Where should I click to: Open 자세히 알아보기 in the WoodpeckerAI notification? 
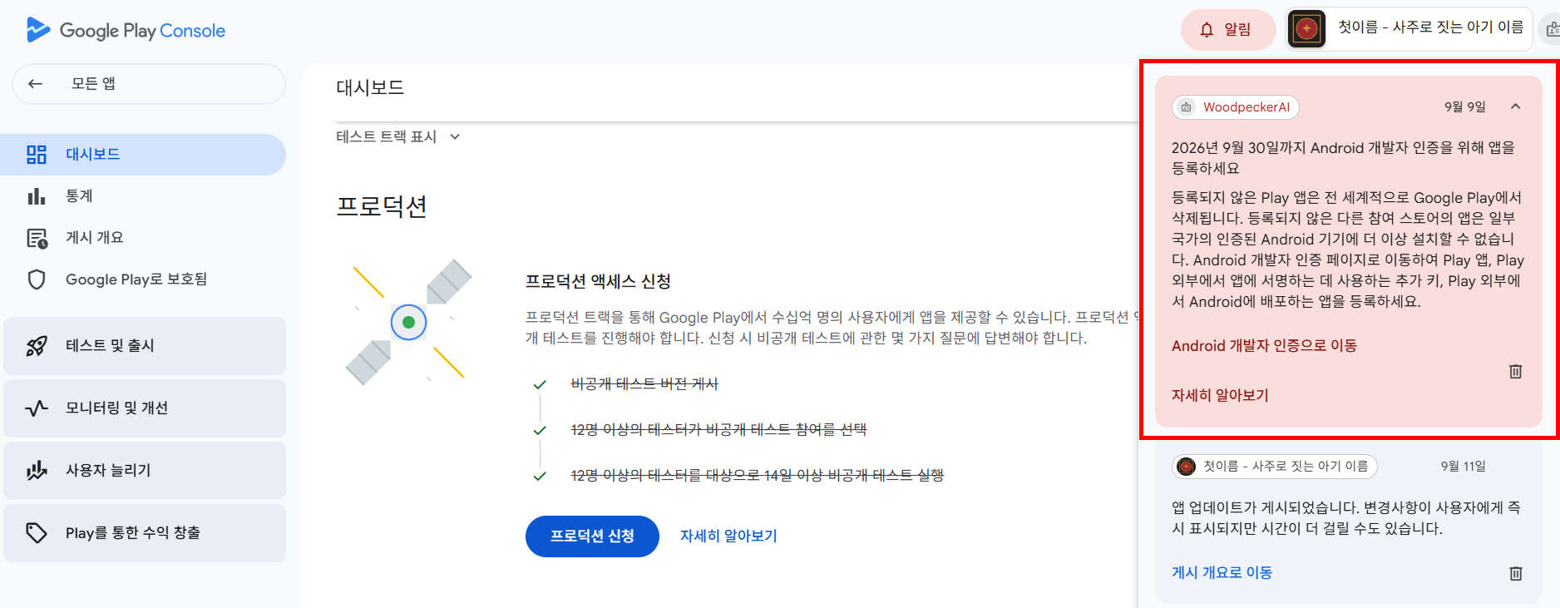click(x=1220, y=396)
